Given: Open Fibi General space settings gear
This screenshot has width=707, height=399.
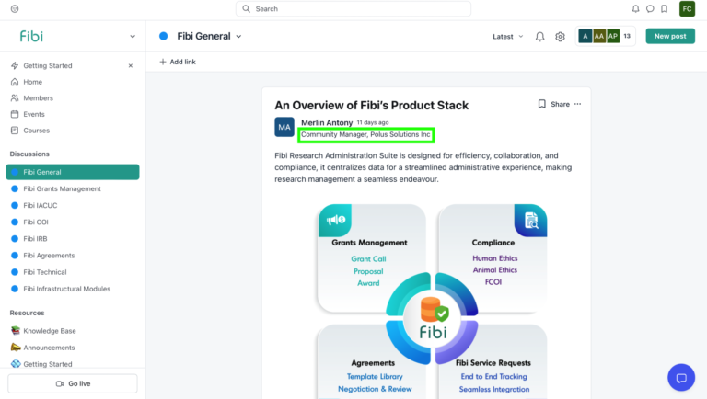Looking at the screenshot, I should coord(560,37).
